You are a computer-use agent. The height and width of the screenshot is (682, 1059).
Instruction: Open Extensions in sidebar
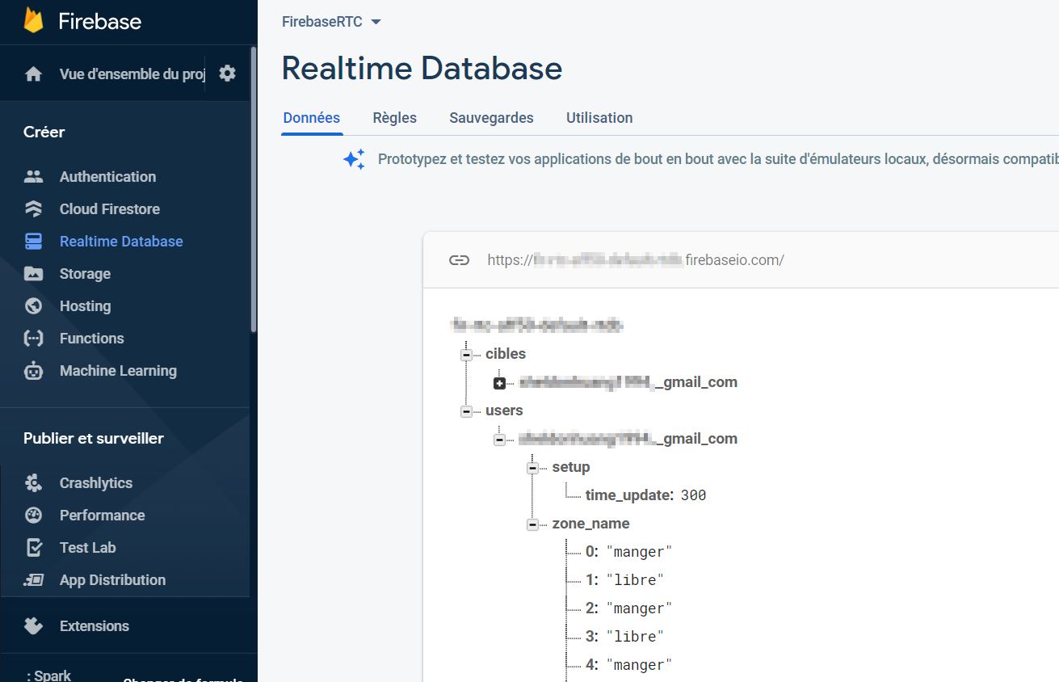click(x=94, y=625)
